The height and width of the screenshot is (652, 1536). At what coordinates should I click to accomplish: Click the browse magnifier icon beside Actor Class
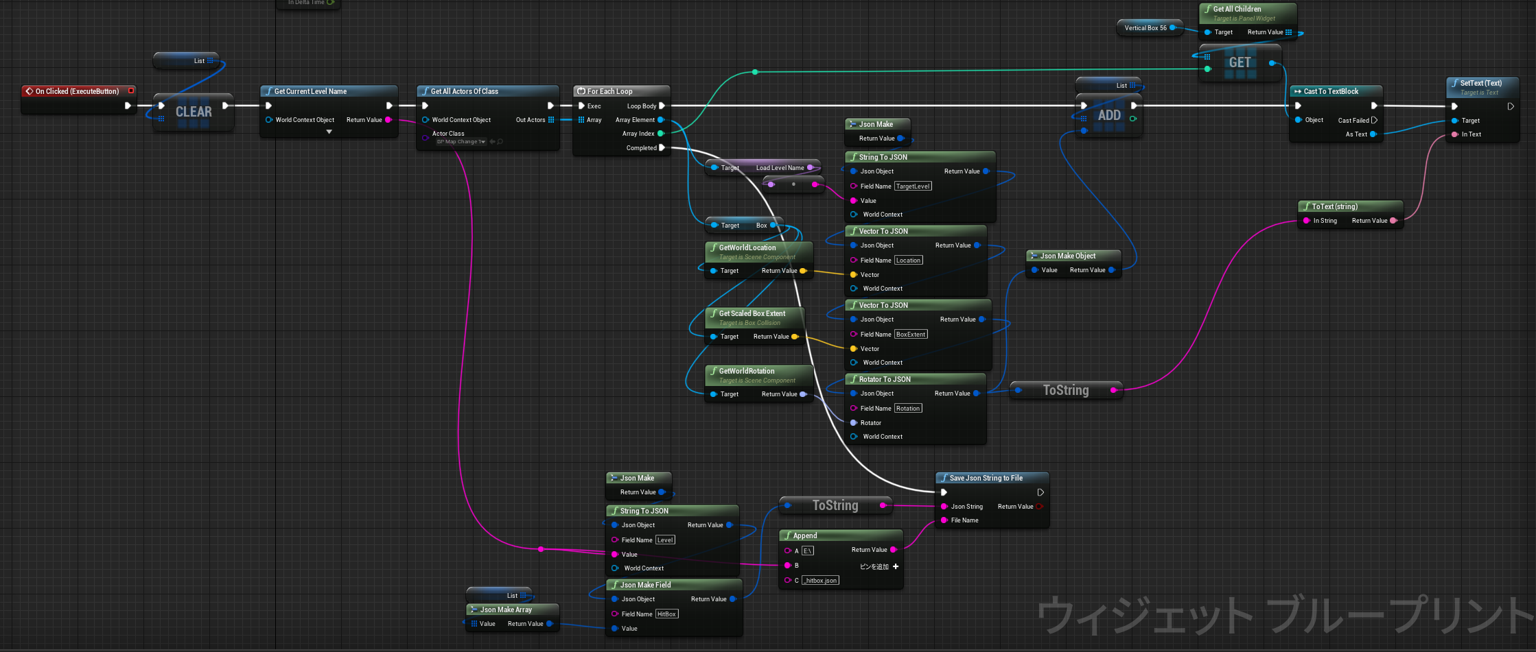(x=500, y=142)
